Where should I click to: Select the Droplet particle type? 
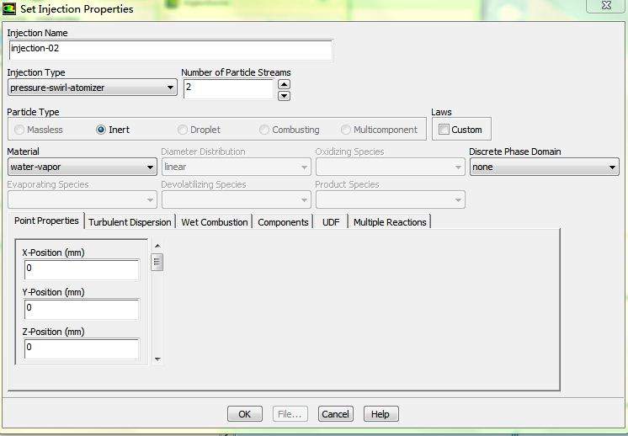[199, 130]
